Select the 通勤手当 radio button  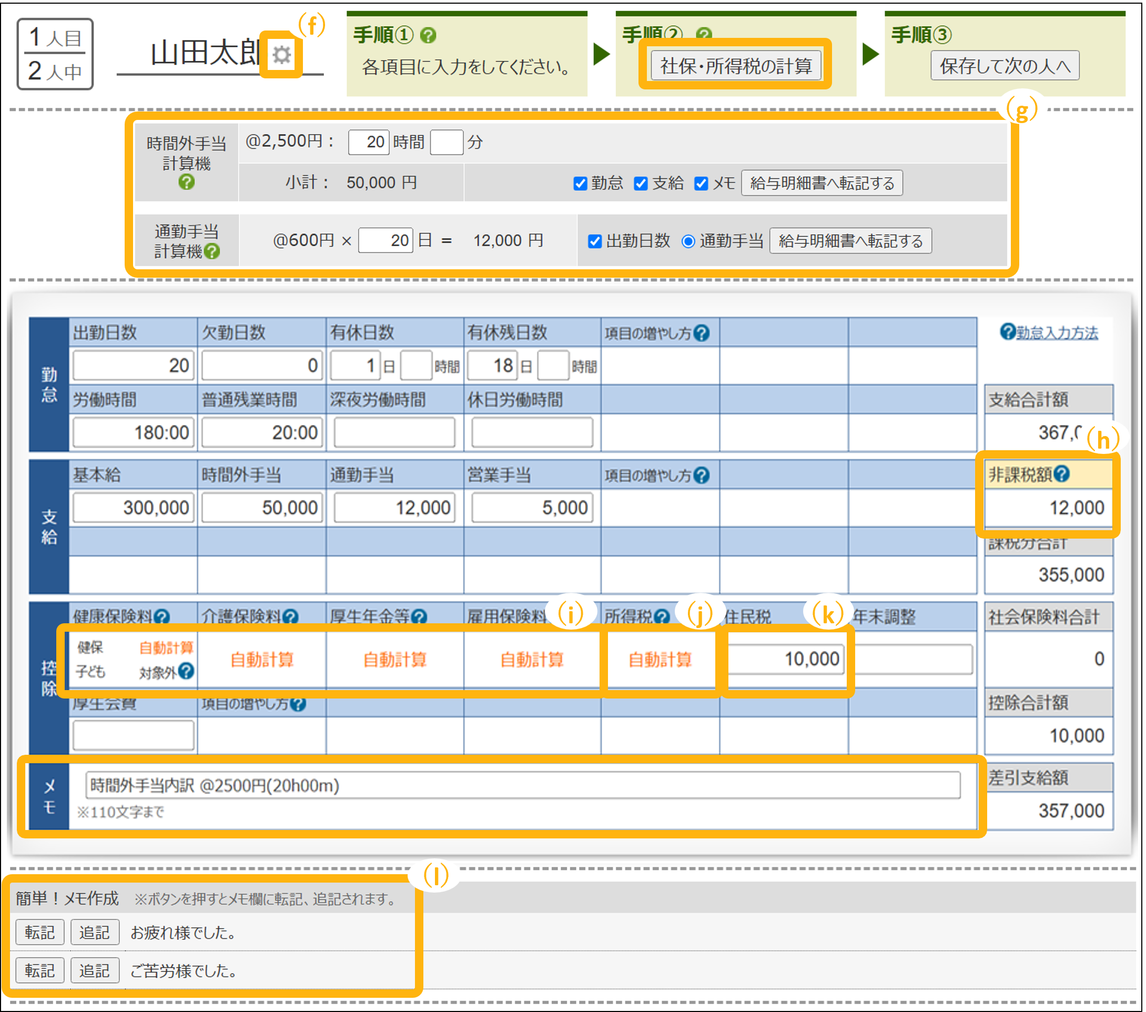pyautogui.click(x=688, y=241)
